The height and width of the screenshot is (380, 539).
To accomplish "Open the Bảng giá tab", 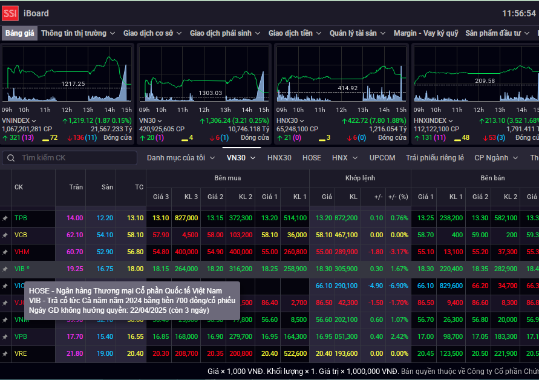I will [19, 33].
